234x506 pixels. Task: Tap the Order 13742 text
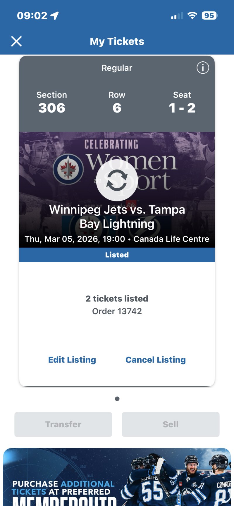coord(117,311)
